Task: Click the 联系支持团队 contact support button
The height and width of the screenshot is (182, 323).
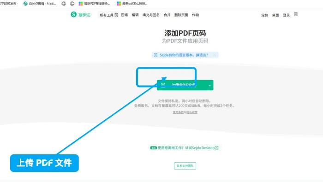Action: pyautogui.click(x=185, y=166)
